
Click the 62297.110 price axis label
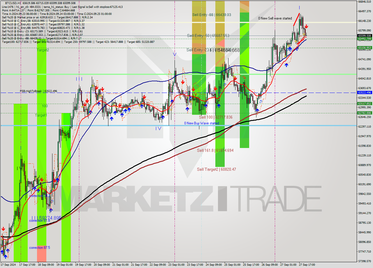[x=365, y=126]
